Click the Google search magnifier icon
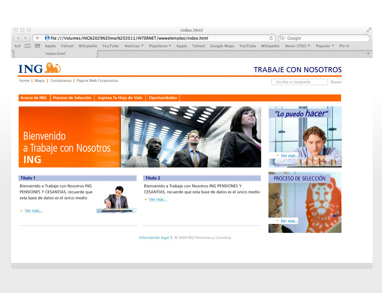The image size is (382, 293). tap(282, 38)
